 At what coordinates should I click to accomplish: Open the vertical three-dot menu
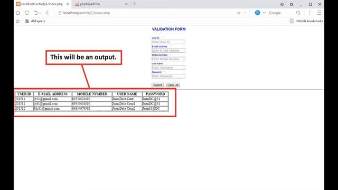310,13
